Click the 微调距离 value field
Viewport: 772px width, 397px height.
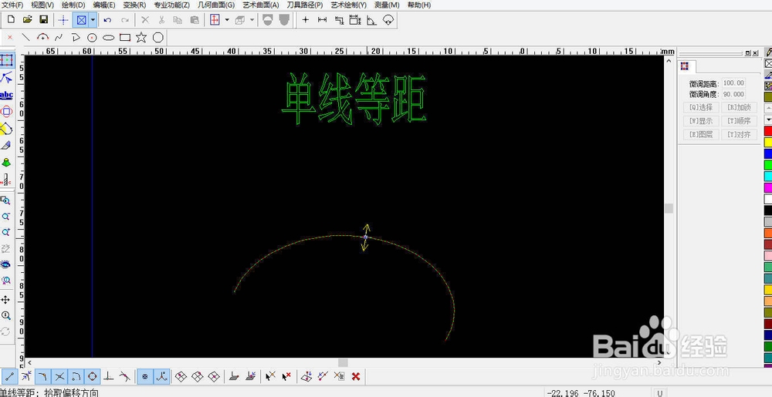pyautogui.click(x=733, y=83)
